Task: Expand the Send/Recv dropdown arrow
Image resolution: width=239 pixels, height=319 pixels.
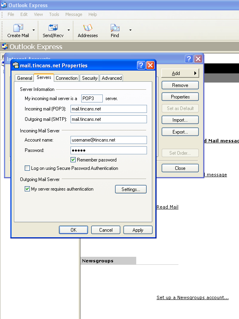Action: (x=69, y=30)
